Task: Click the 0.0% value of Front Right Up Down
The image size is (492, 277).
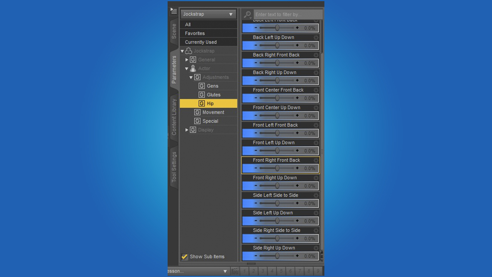Action: [x=309, y=186]
